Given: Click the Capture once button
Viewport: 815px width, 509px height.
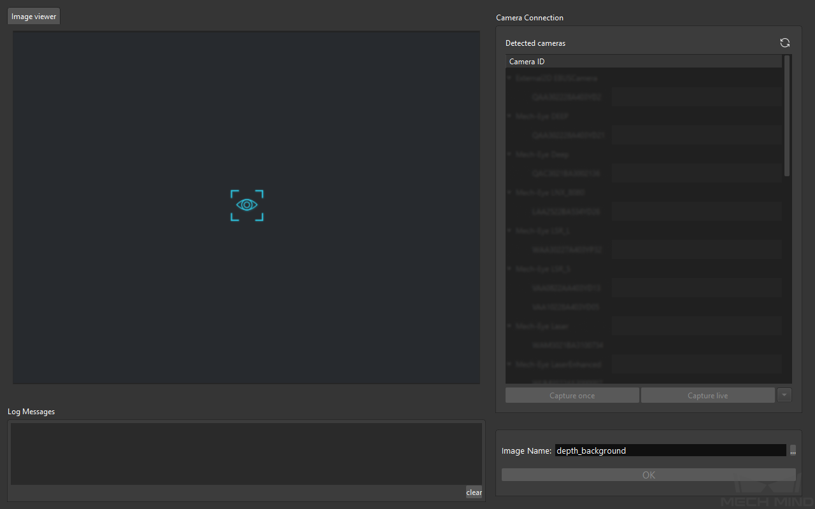Looking at the screenshot, I should coord(572,396).
